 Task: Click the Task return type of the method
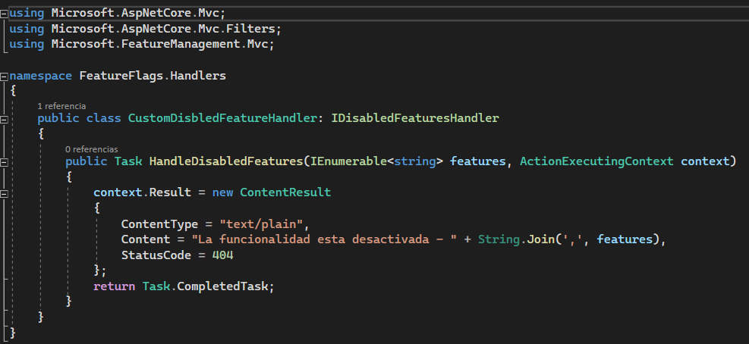128,161
